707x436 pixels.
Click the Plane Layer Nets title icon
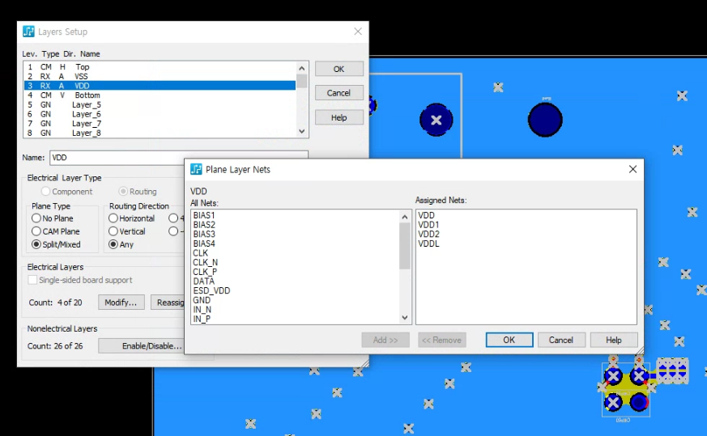tap(196, 169)
